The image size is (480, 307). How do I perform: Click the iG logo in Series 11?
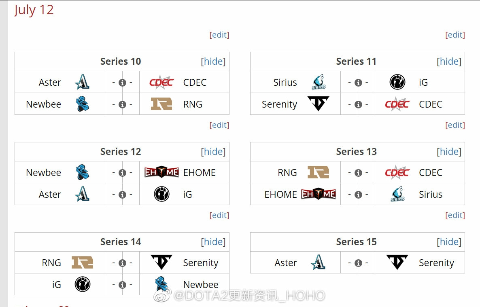[397, 82]
